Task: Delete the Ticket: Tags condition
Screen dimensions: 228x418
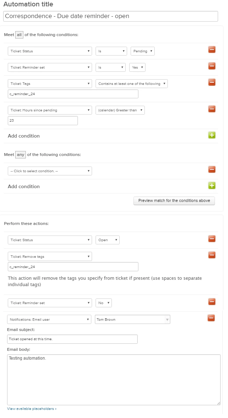Action: point(212,82)
